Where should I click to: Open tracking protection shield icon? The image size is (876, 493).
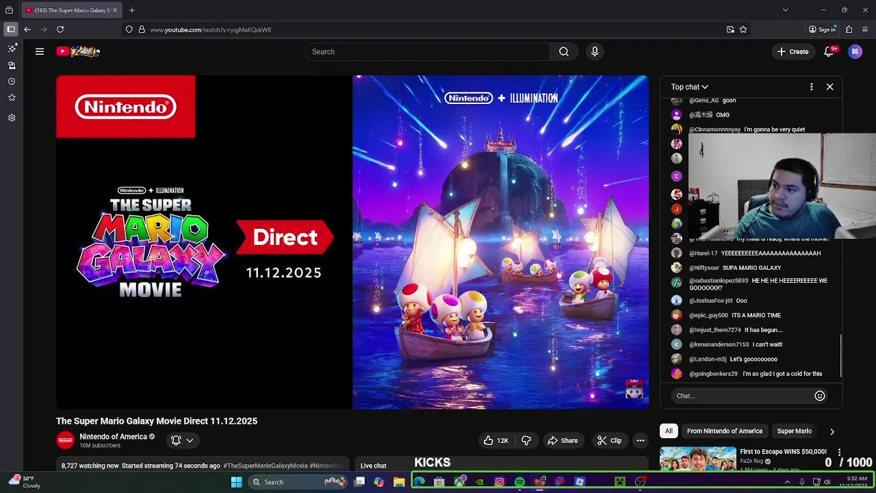click(129, 29)
